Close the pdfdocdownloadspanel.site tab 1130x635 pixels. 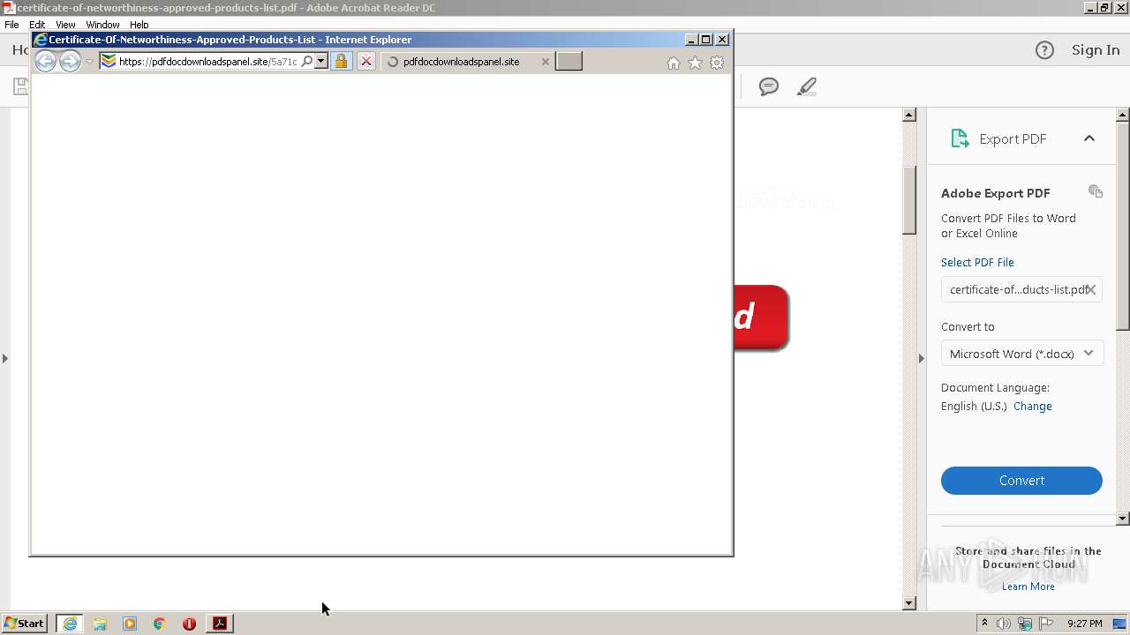click(545, 62)
